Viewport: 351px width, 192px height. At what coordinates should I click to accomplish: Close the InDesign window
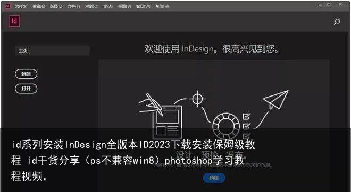[340, 4]
